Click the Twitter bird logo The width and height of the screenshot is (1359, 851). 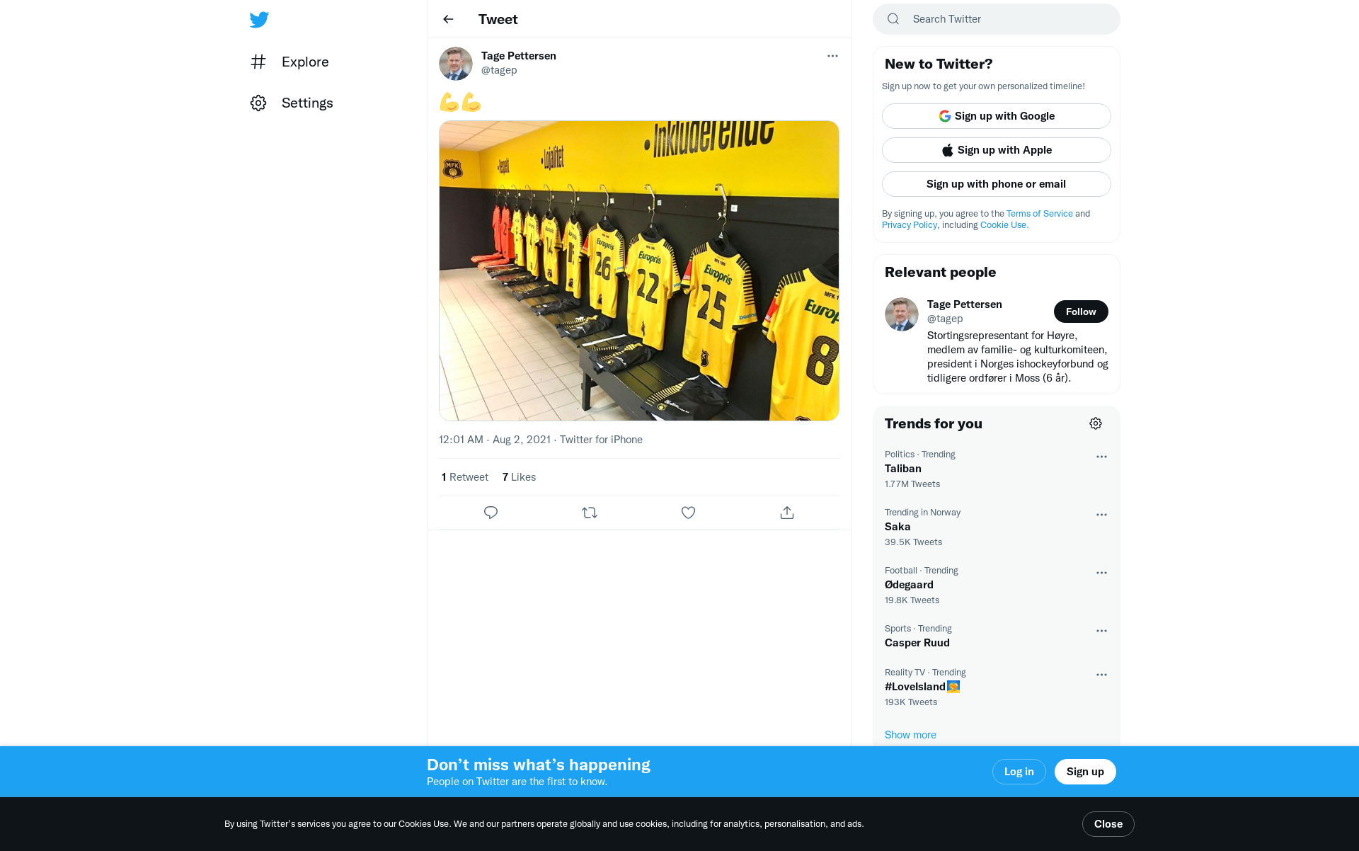(x=259, y=19)
